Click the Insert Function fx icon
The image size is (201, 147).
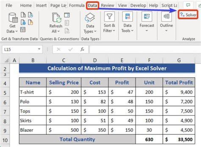(82, 49)
